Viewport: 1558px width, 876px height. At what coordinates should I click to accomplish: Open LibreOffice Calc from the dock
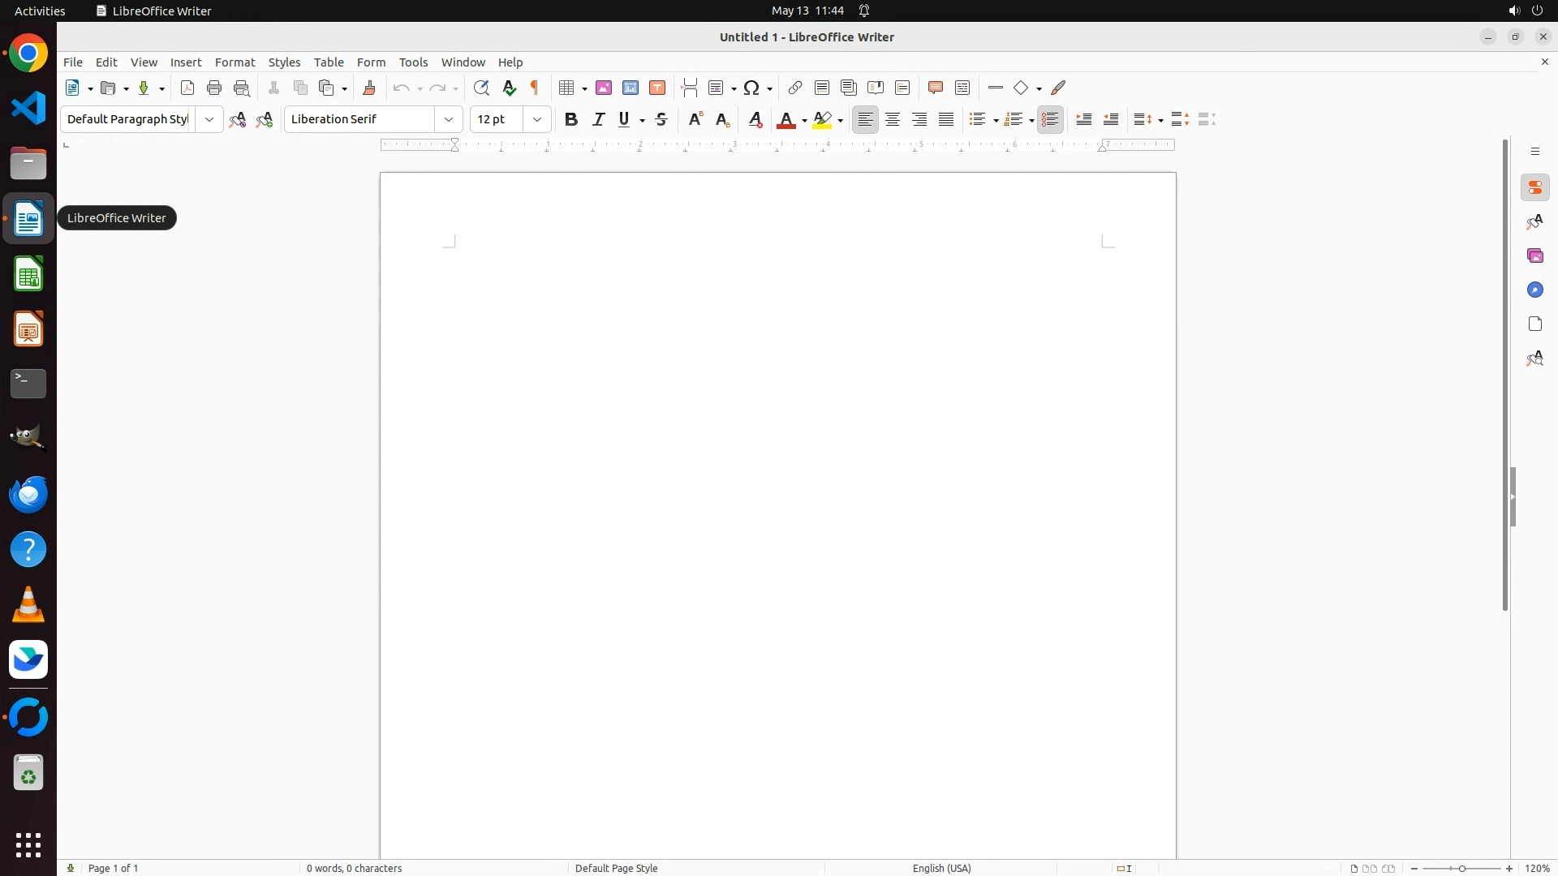tap(28, 274)
